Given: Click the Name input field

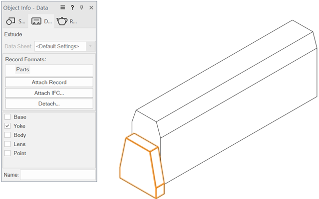Looking at the screenshot, I should (x=57, y=175).
